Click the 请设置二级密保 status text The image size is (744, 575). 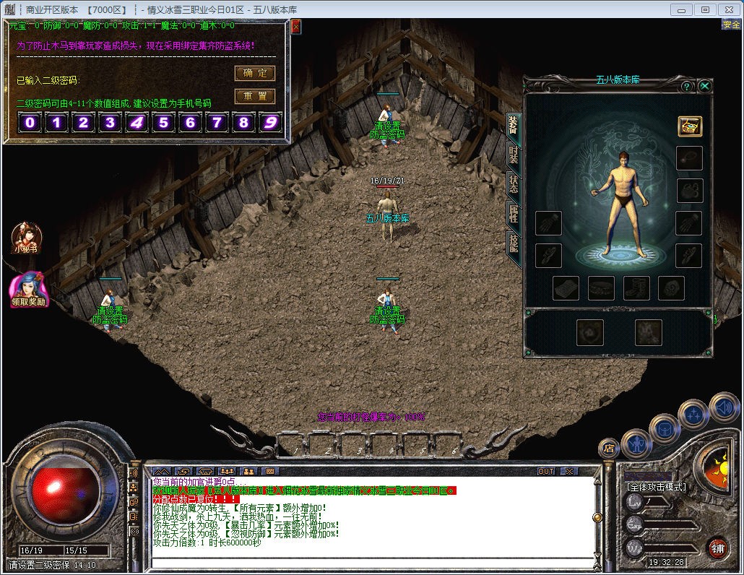pyautogui.click(x=40, y=565)
